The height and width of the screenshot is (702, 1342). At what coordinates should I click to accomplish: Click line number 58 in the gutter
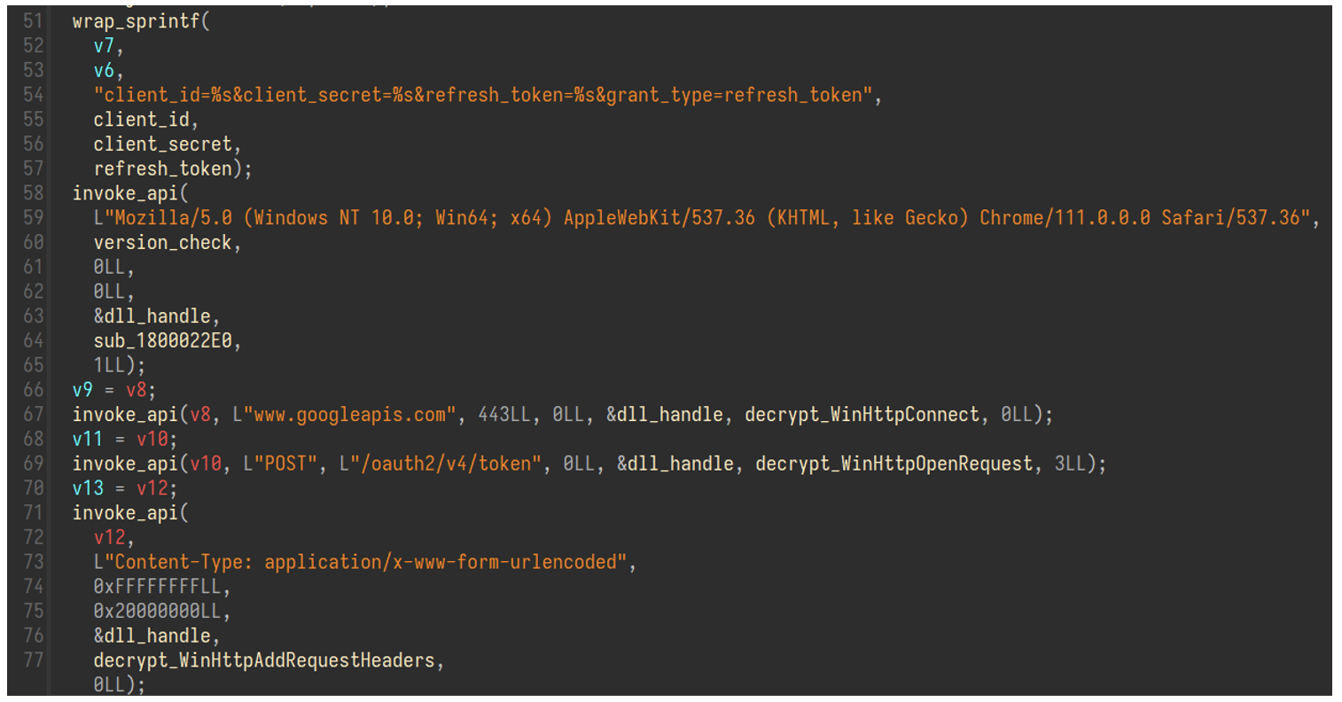(x=33, y=193)
